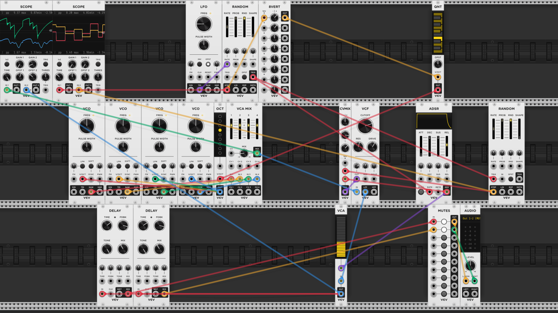Screen dimensions: 558x313
Task: Click the QNT OFST knob
Action: click(438, 64)
